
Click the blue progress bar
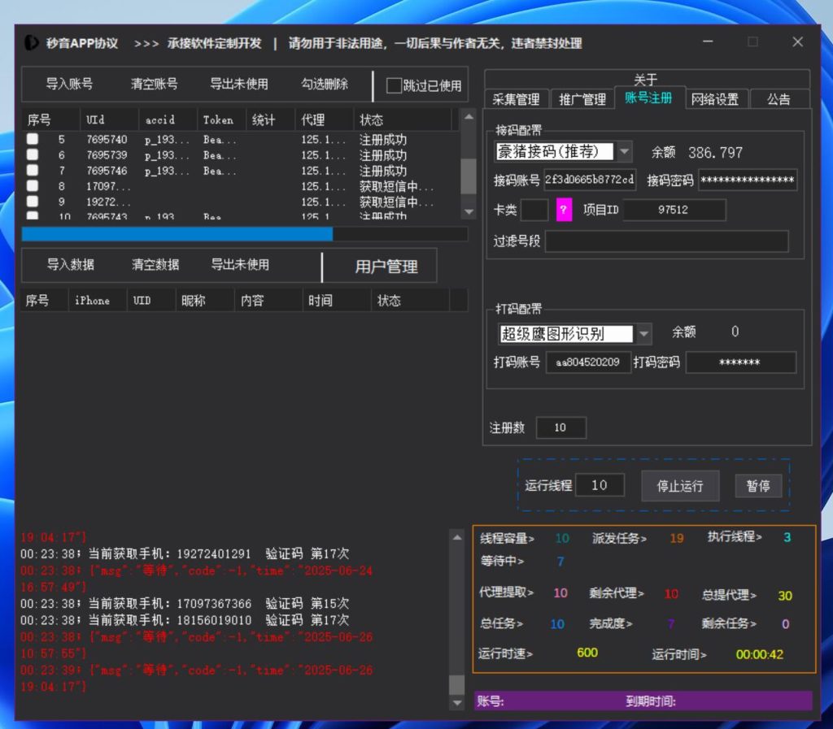[x=177, y=234]
